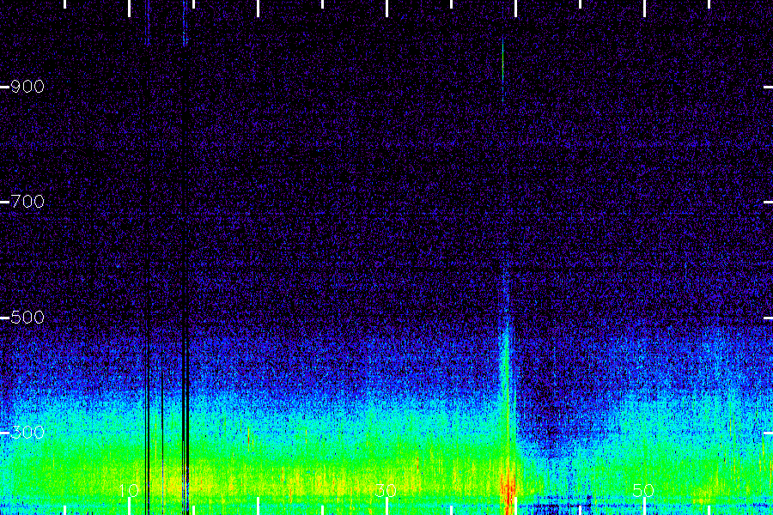773x515 pixels.
Task: Click the 900 y-axis label
Action: click(27, 87)
